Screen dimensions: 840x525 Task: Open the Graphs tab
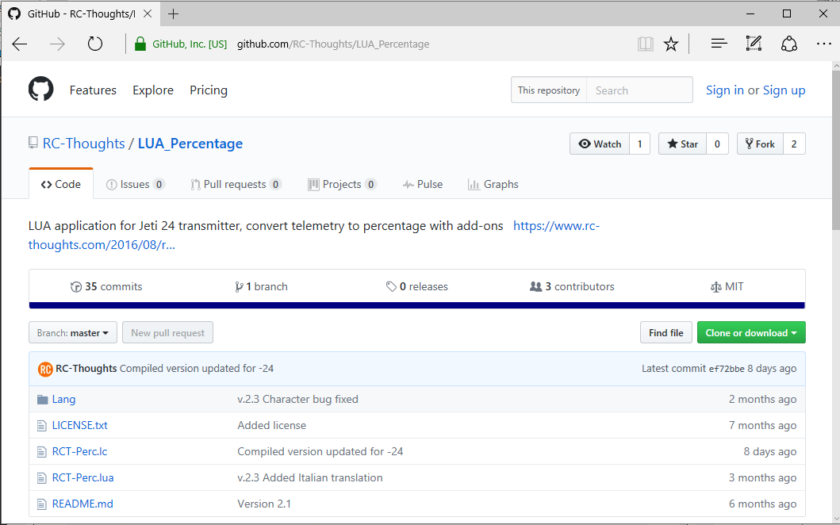click(x=493, y=184)
